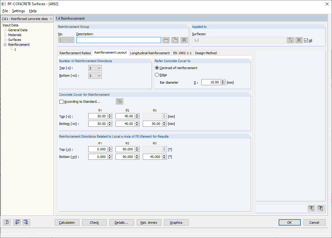Image resolution: width=332 pixels, height=238 pixels.
Task: Increase the bar diameter D spinner
Action: coord(223,81)
